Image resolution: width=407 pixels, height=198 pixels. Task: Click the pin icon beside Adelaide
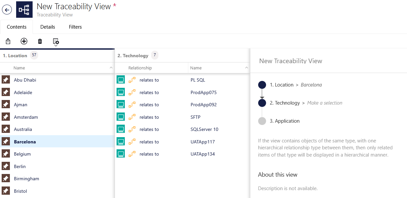6,92
